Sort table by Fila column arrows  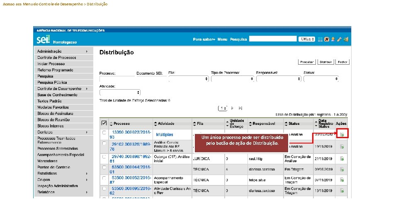click(194, 124)
